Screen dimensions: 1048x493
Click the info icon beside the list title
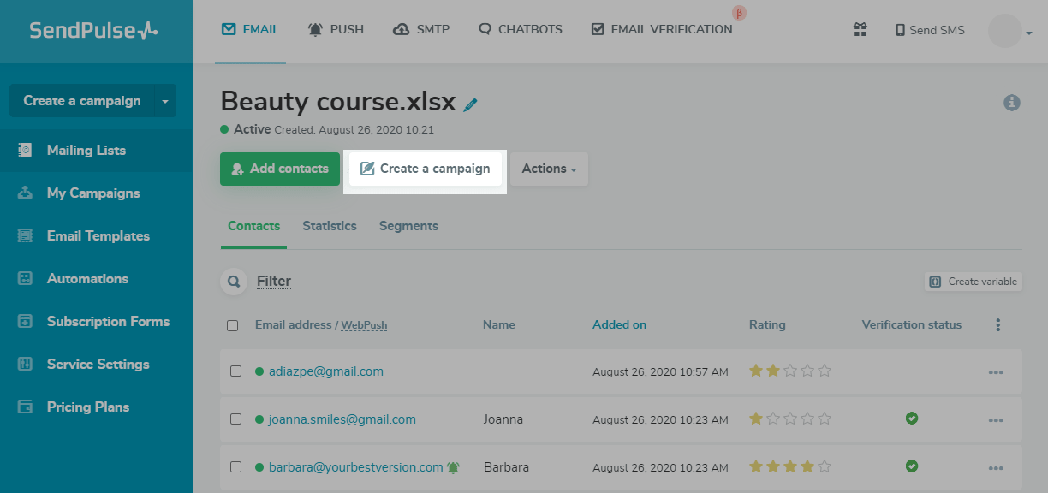pos(1012,103)
